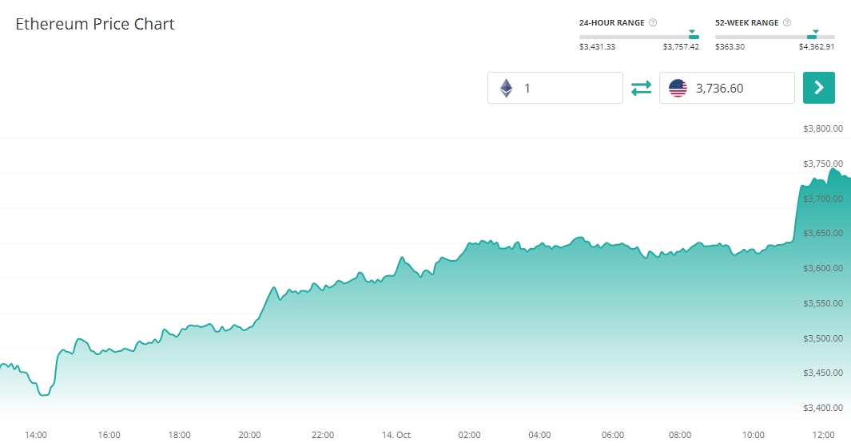The height and width of the screenshot is (446, 851).
Task: Click the 52-WEEK RANGE label text
Action: pos(746,23)
